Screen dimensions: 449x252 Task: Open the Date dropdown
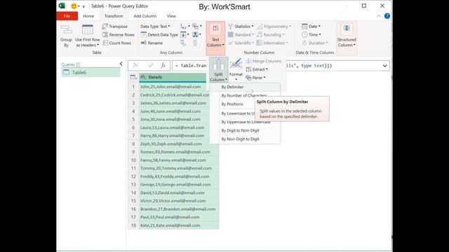(x=311, y=27)
